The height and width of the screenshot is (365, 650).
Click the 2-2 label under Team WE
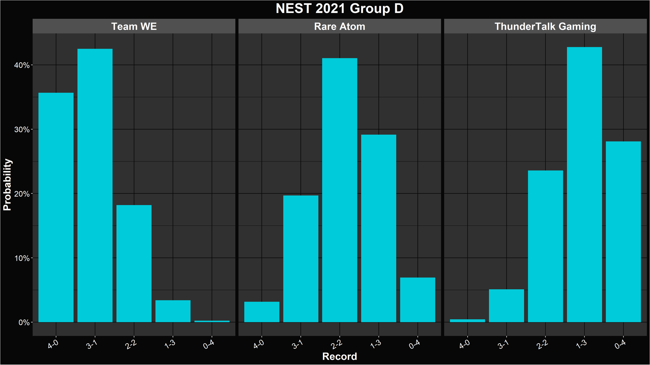(x=131, y=345)
